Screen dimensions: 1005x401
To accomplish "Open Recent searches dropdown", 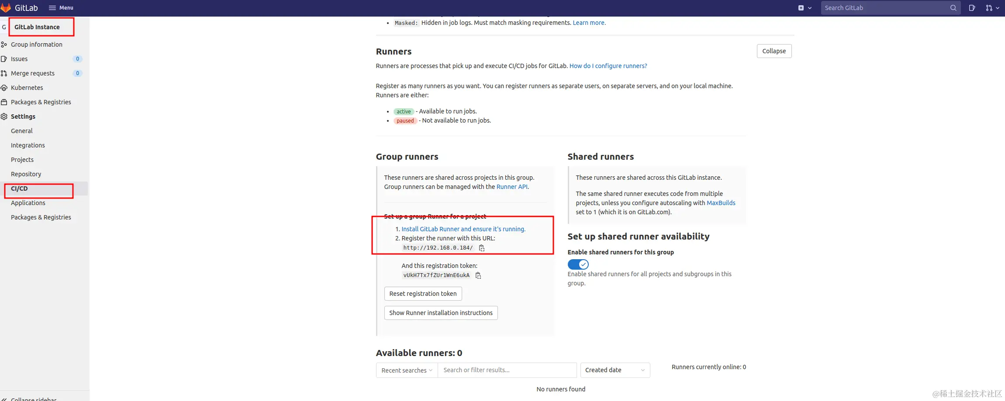I will (x=407, y=370).
